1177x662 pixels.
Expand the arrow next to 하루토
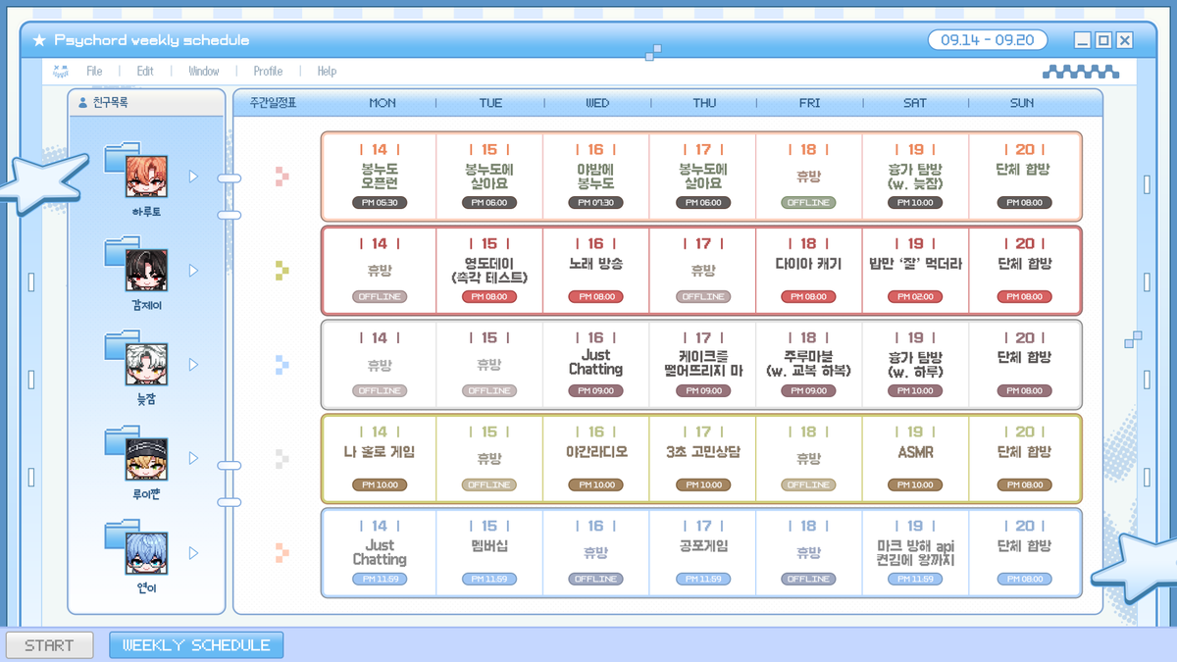pos(193,177)
